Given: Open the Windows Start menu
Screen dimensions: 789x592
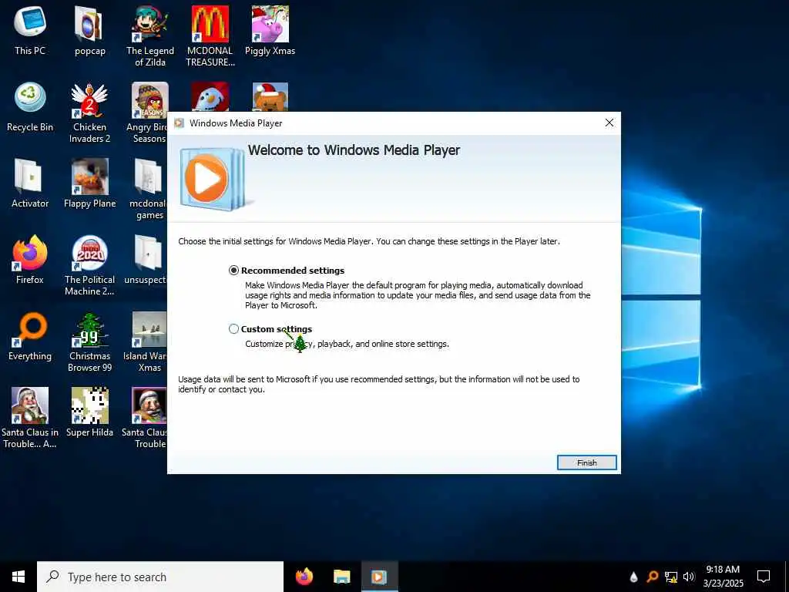Looking at the screenshot, I should [18, 577].
